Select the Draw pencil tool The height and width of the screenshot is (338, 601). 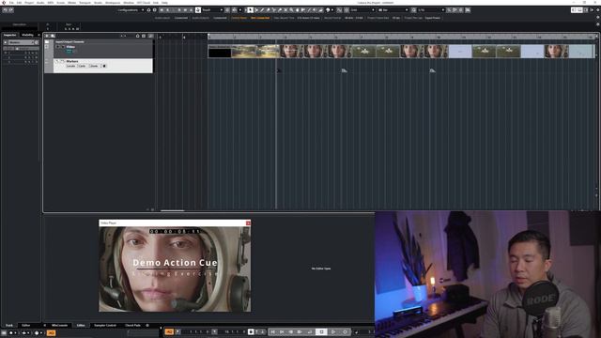262,10
